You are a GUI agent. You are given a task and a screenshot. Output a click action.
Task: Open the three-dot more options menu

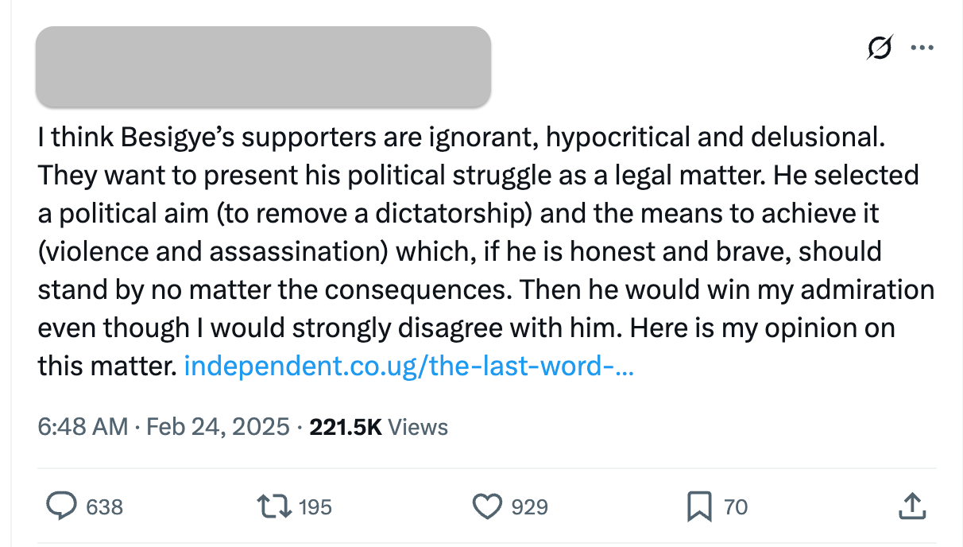[922, 48]
